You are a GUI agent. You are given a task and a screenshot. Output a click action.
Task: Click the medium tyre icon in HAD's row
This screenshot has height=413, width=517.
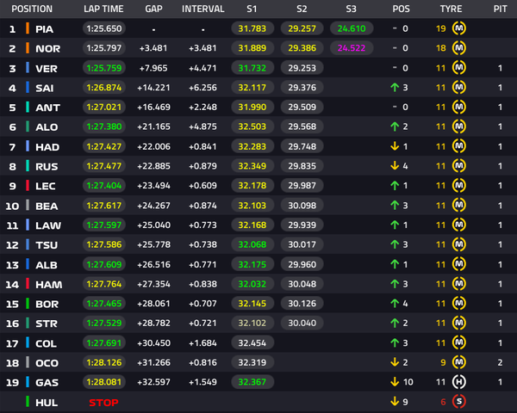(459, 146)
